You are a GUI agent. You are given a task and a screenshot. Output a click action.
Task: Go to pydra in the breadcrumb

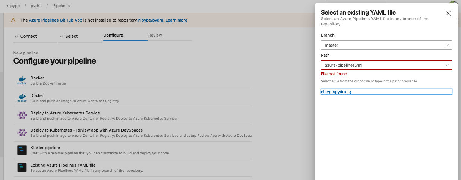36,6
